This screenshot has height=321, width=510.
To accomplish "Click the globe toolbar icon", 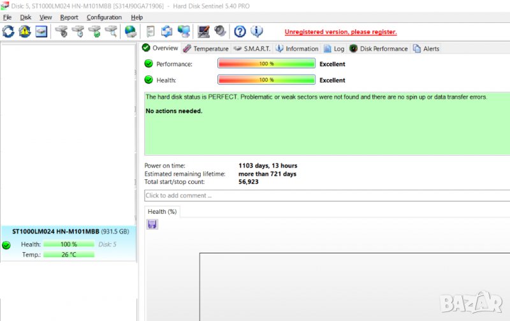I will 131,31.
